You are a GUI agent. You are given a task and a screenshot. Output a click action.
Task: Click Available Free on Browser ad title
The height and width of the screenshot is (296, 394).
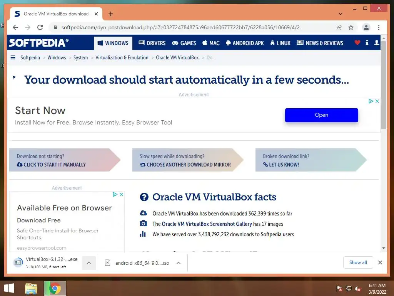(64, 208)
